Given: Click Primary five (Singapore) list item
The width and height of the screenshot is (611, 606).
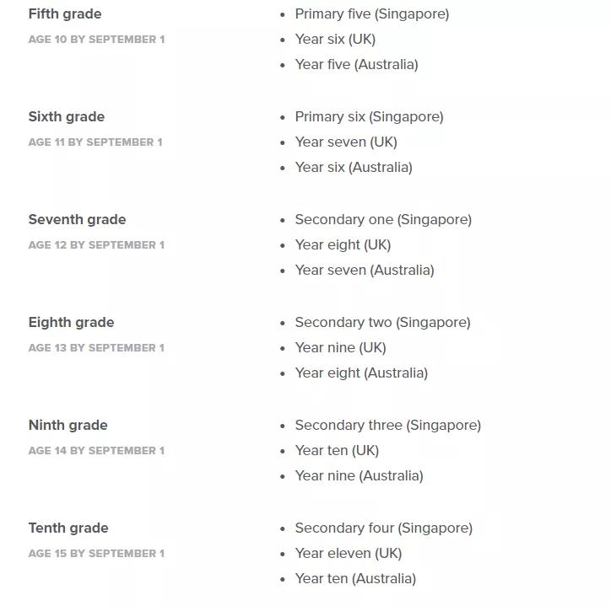Looking at the screenshot, I should pos(371,14).
